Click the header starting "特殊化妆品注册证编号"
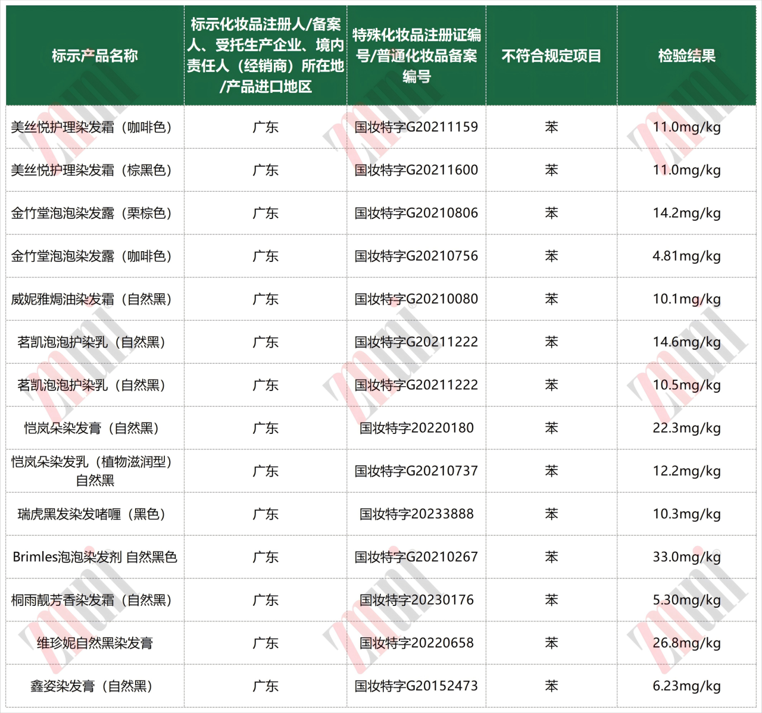 (416, 56)
